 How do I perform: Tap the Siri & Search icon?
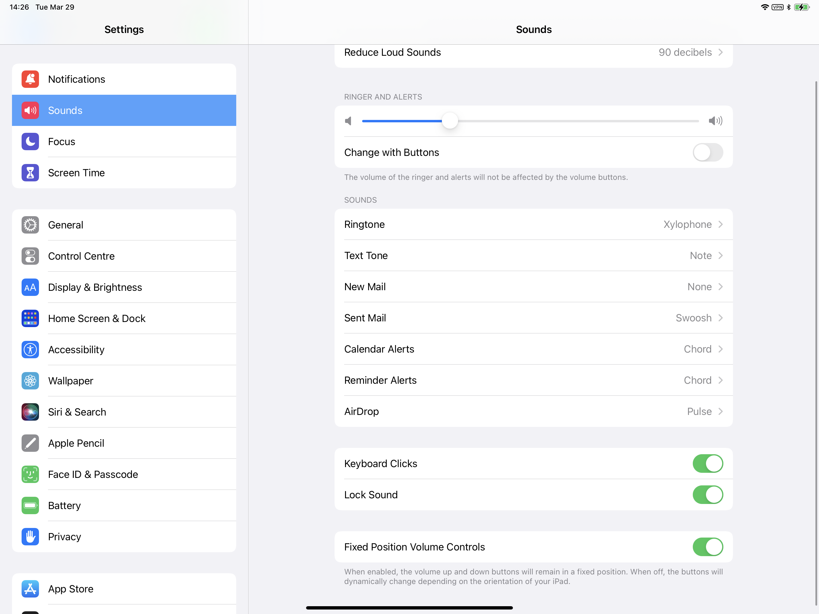coord(30,412)
